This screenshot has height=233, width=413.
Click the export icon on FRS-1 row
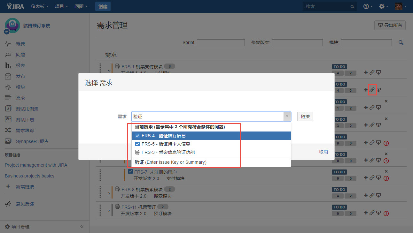tap(378, 72)
